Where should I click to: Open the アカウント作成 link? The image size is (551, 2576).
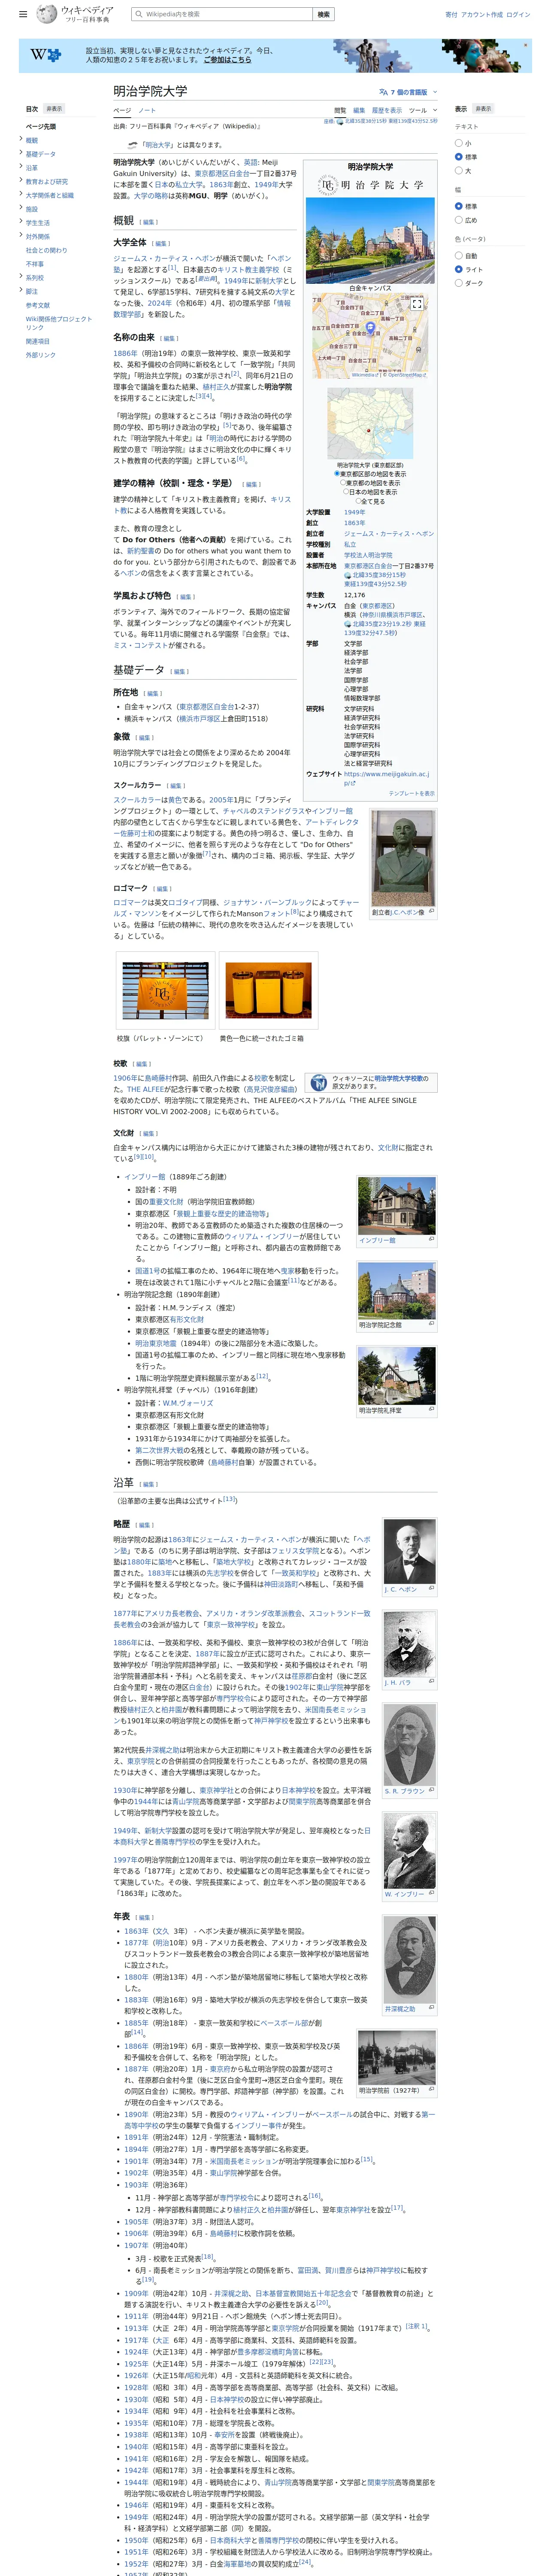482,15
